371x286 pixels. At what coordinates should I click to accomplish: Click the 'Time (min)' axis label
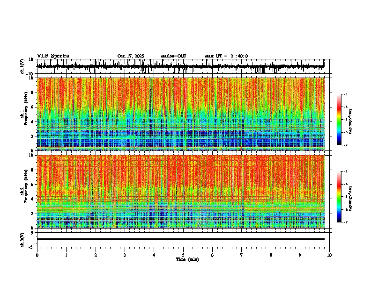pyautogui.click(x=187, y=259)
